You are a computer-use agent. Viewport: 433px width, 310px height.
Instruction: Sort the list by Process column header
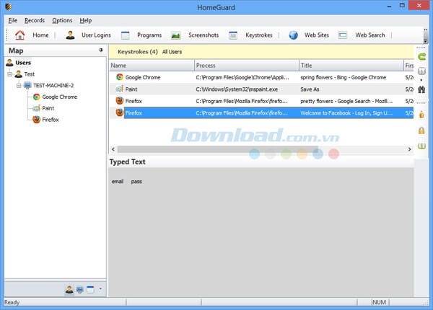click(245, 66)
